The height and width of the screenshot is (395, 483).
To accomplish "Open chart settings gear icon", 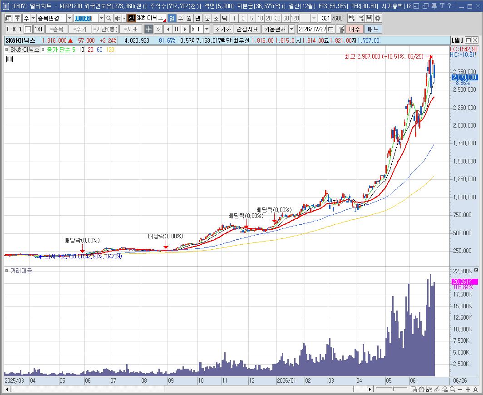I will (x=377, y=19).
